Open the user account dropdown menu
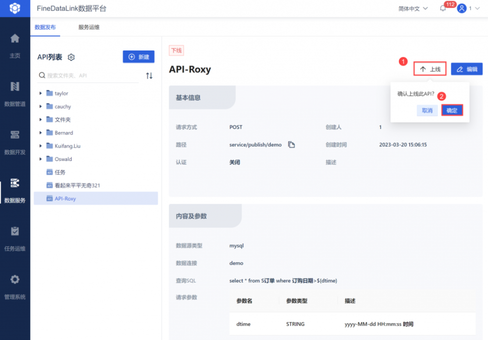Image resolution: width=488 pixels, height=340 pixels. pyautogui.click(x=468, y=9)
